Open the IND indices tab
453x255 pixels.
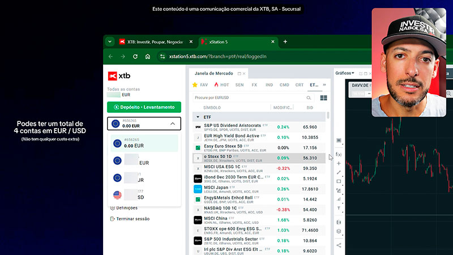tap(270, 84)
